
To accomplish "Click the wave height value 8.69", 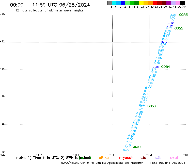I will [x=146, y=94].
